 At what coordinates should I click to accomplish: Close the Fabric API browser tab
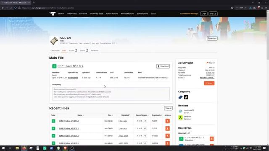tap(29, 3)
